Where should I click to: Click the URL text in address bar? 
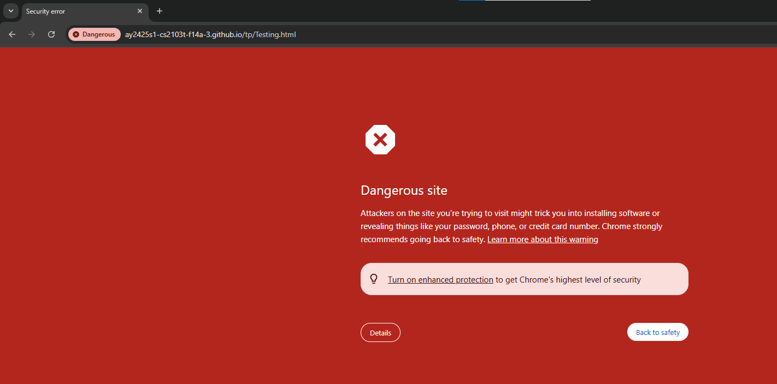pos(210,34)
